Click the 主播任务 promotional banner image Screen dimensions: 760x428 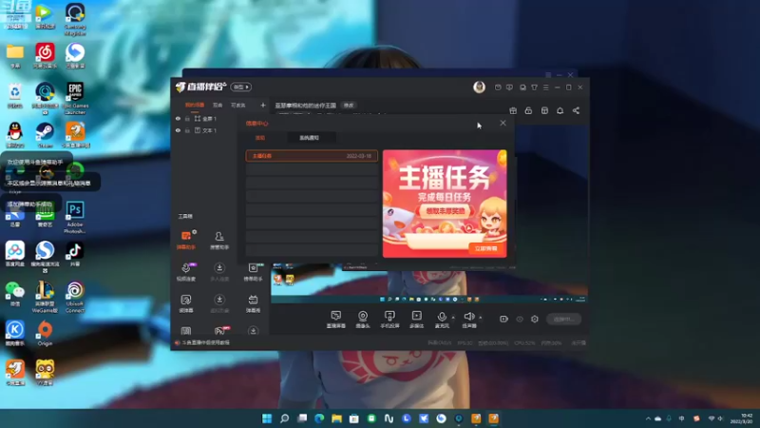[445, 204]
